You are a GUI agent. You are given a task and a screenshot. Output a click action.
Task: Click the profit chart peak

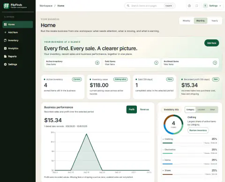click(86, 134)
